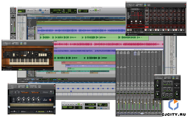
Task: Turn the left round knob on organ panel
Action: 8,55
